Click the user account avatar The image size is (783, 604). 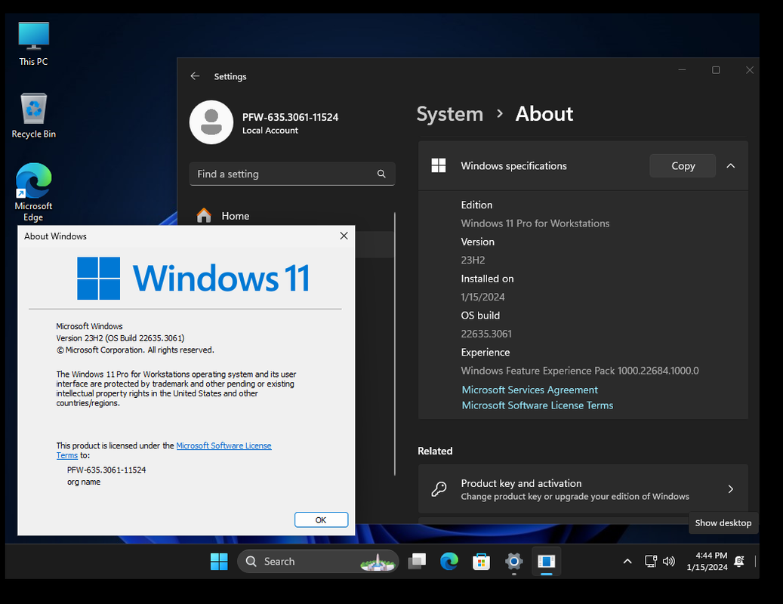(x=211, y=122)
